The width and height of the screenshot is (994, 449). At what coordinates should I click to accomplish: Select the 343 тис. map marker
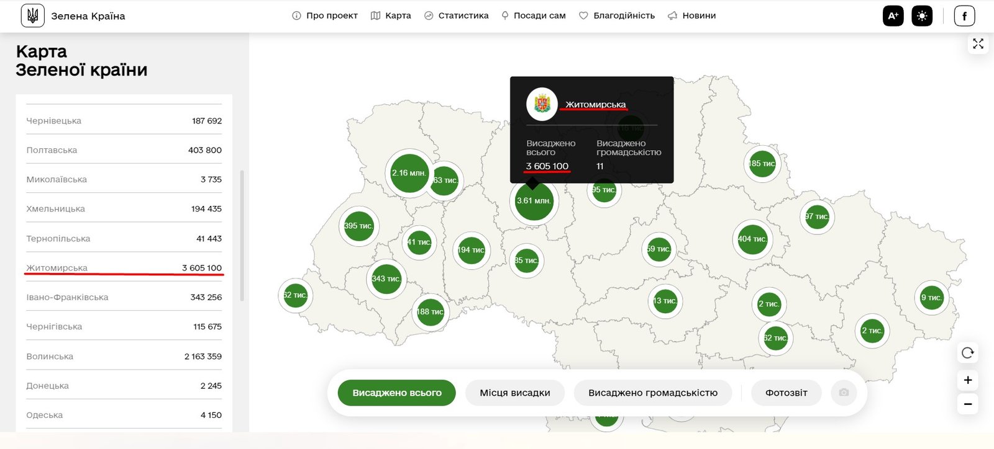point(386,279)
